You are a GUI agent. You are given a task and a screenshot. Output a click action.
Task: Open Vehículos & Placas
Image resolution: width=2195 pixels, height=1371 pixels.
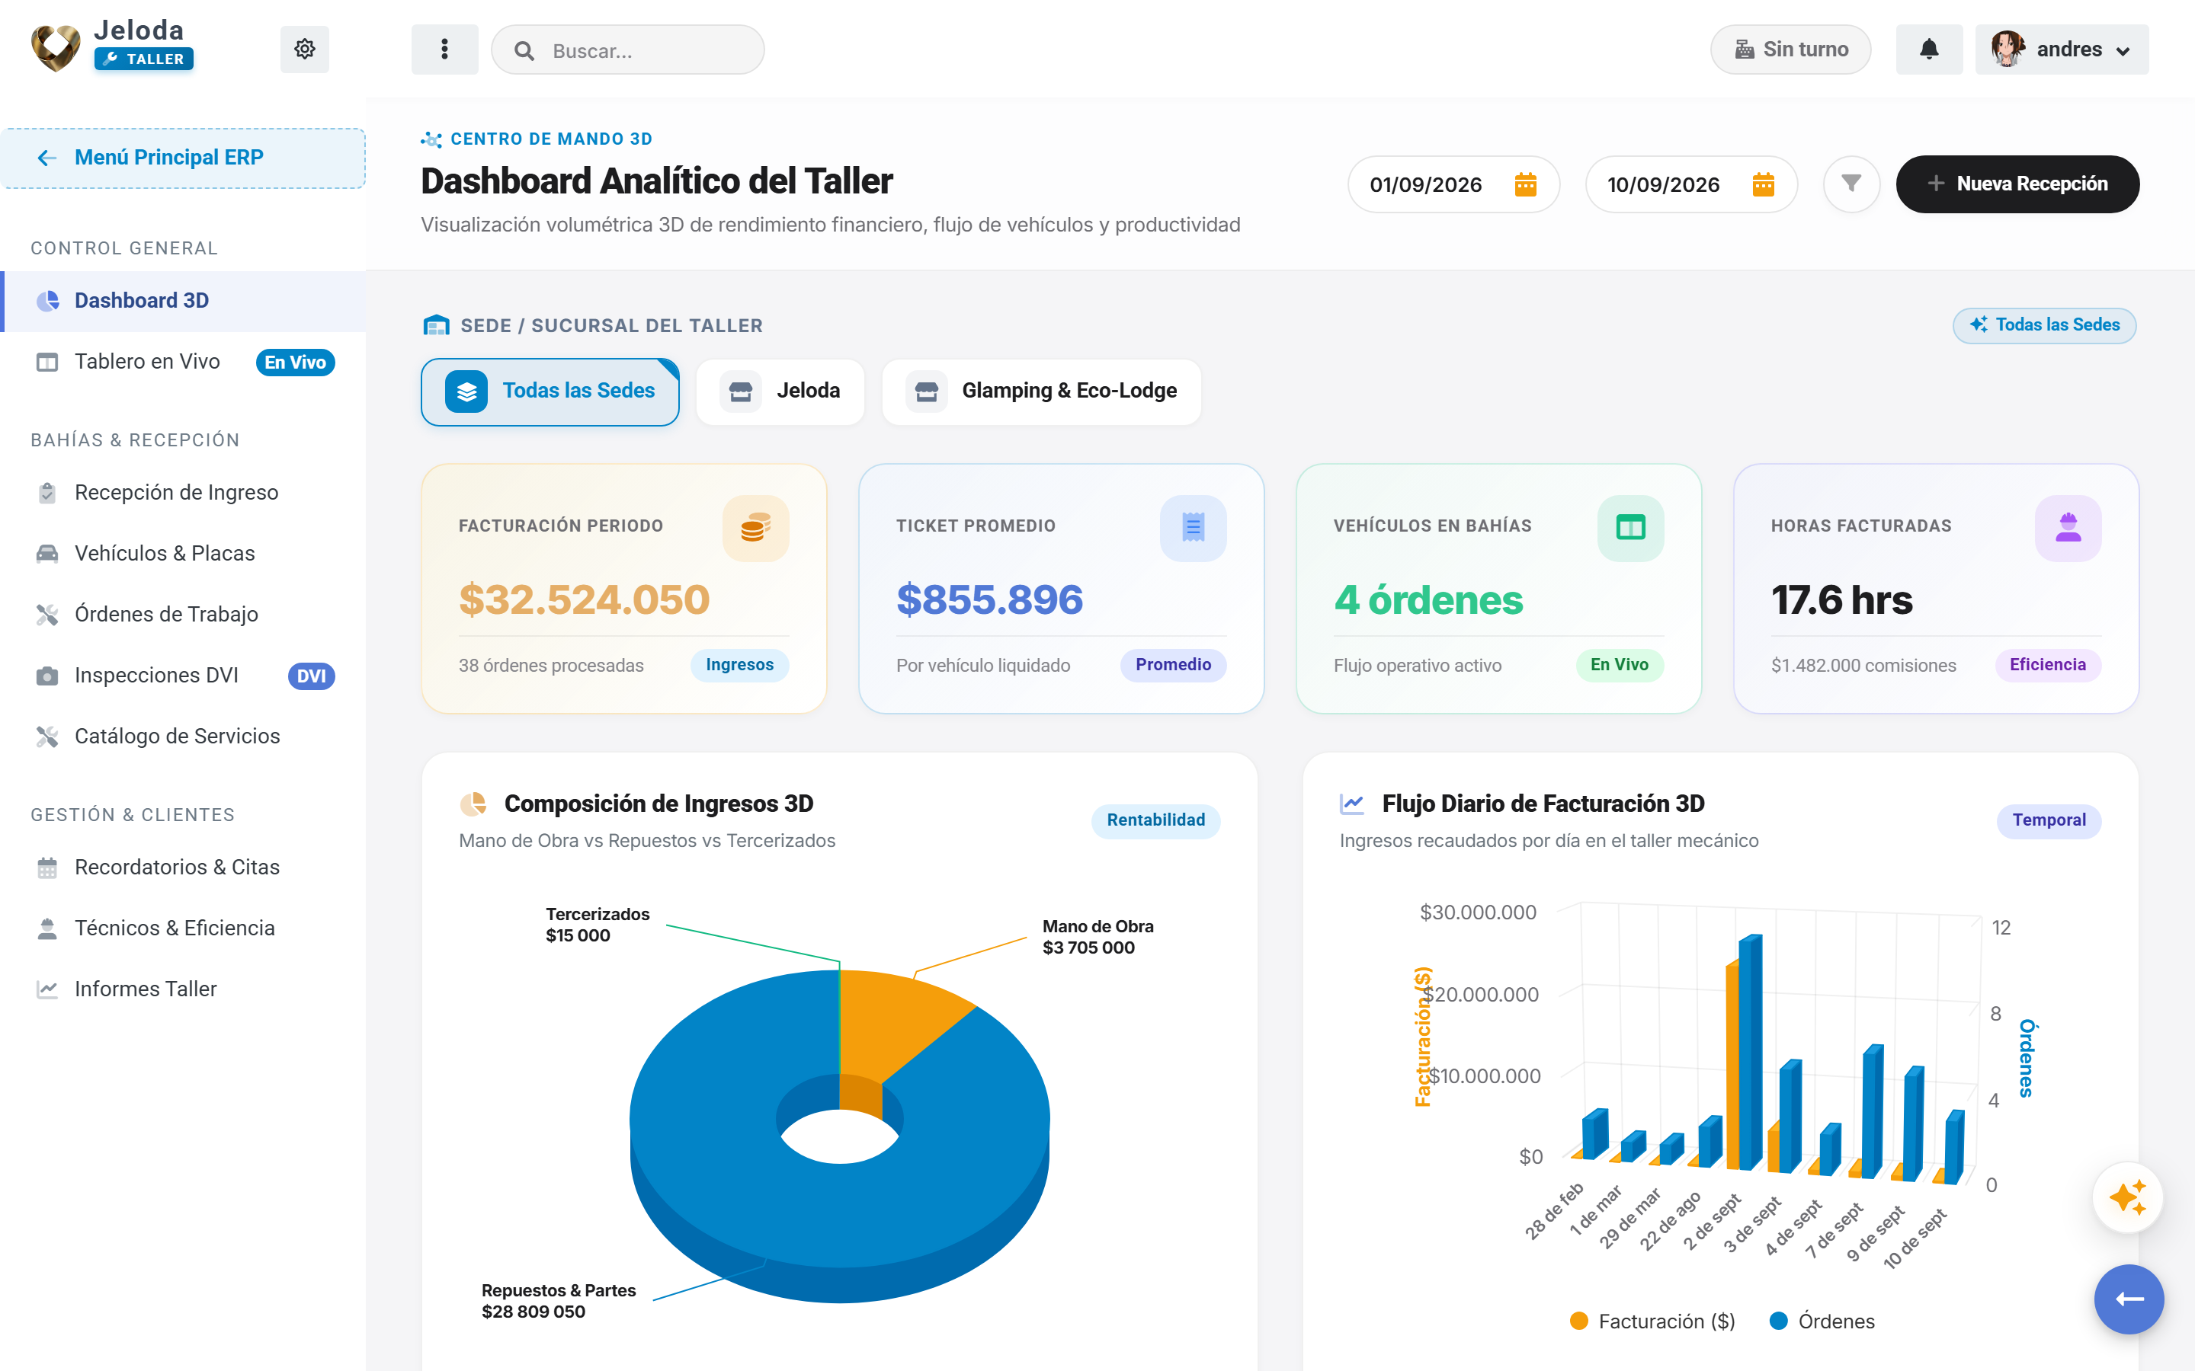pos(183,553)
